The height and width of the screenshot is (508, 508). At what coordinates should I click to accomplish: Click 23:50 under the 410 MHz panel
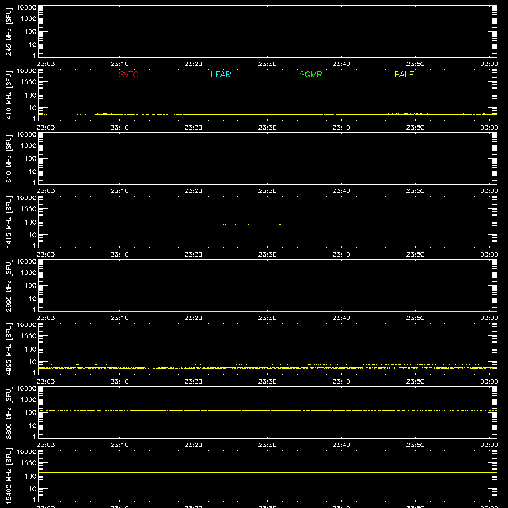(x=415, y=128)
